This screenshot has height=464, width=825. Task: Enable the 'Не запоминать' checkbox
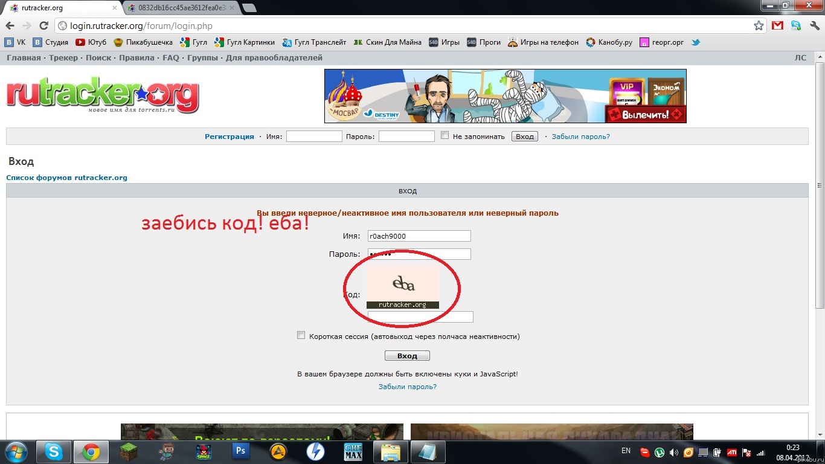click(445, 136)
